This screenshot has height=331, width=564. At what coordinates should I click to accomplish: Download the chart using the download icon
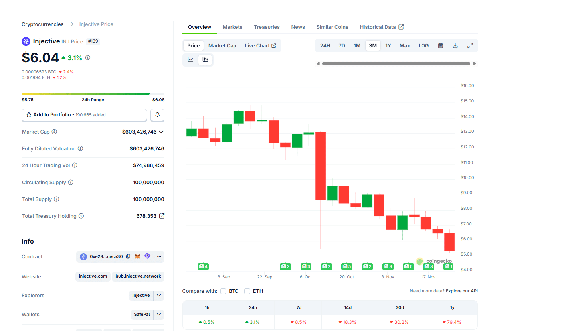tap(455, 45)
